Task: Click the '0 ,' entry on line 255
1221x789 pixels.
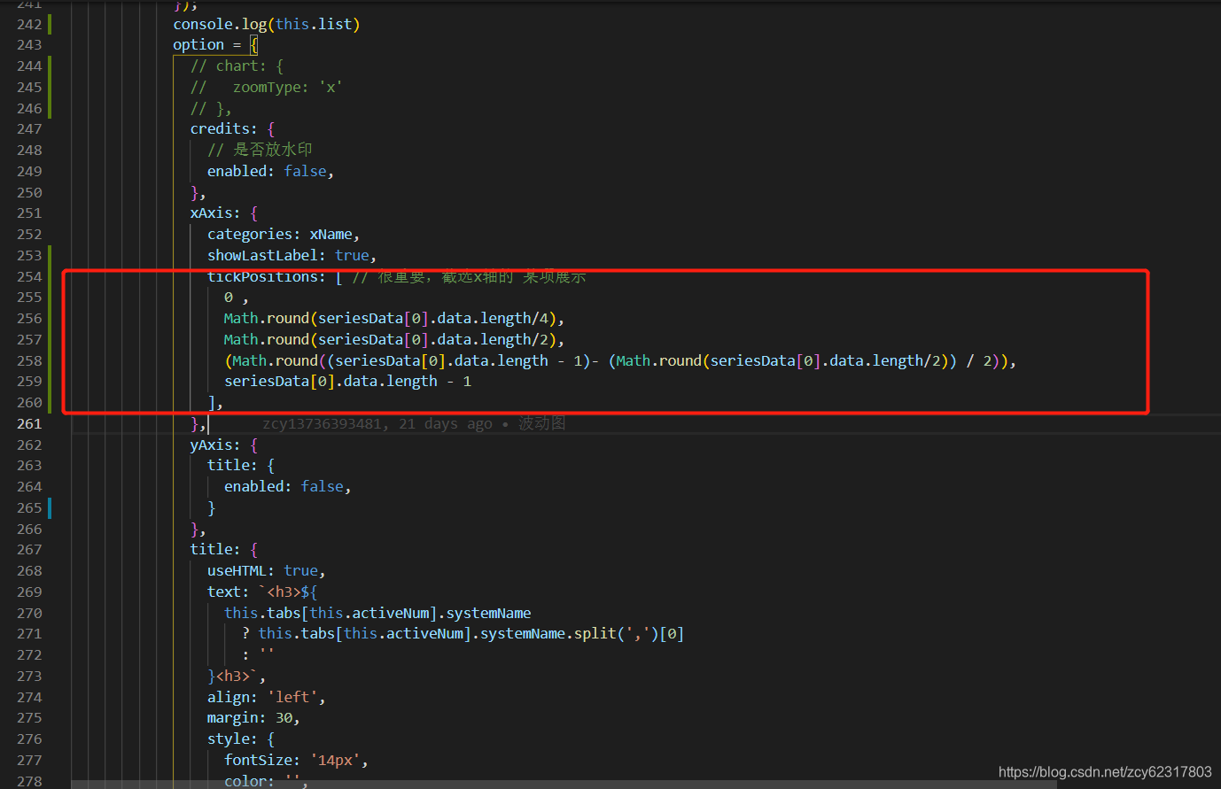Action: [236, 297]
